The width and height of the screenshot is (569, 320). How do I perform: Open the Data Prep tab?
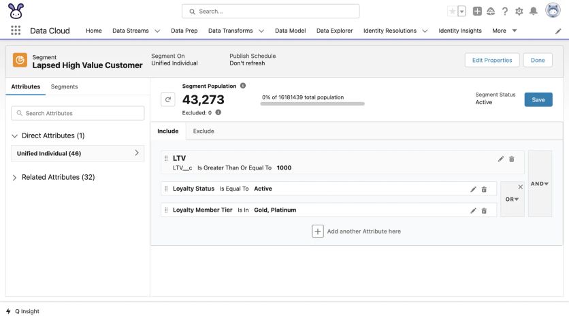point(184,31)
